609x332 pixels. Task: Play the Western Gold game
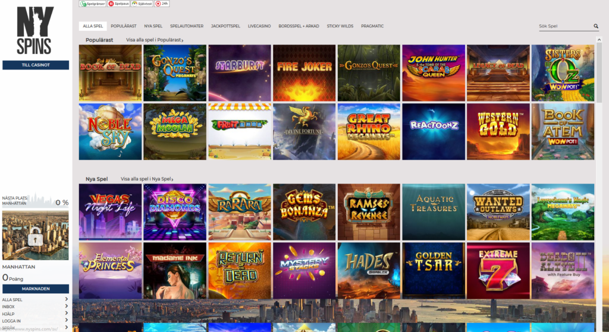pyautogui.click(x=498, y=131)
